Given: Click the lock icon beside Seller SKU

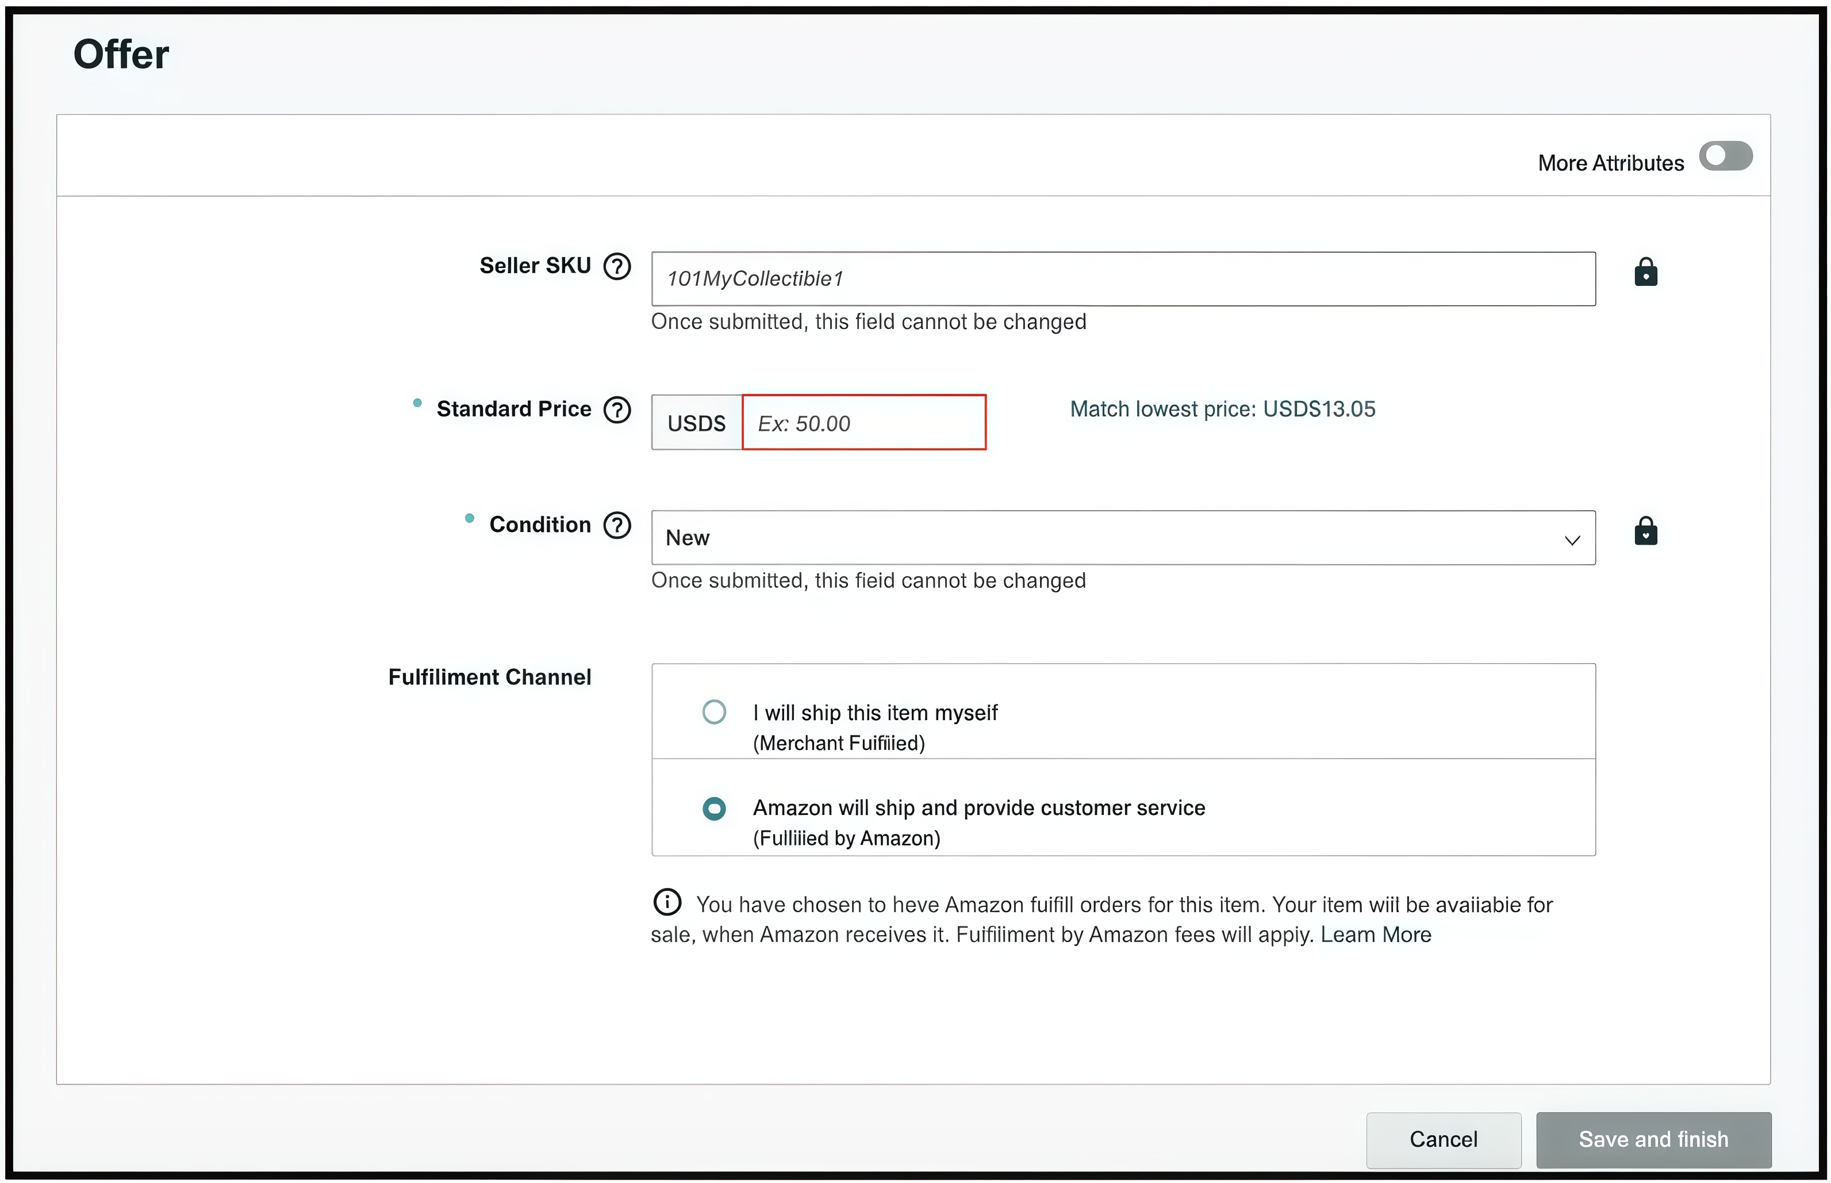Looking at the screenshot, I should point(1645,272).
